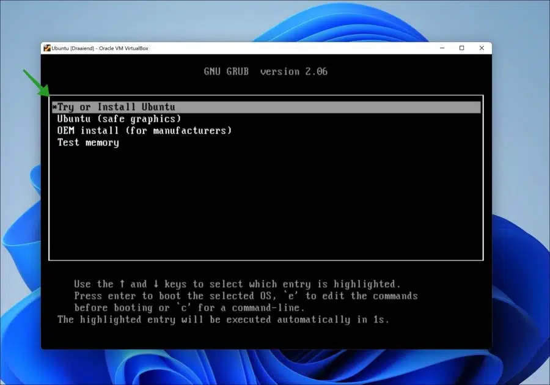Click the "executed automatically in 1s" countdown line
Image resolution: width=550 pixels, height=385 pixels.
[x=224, y=320]
